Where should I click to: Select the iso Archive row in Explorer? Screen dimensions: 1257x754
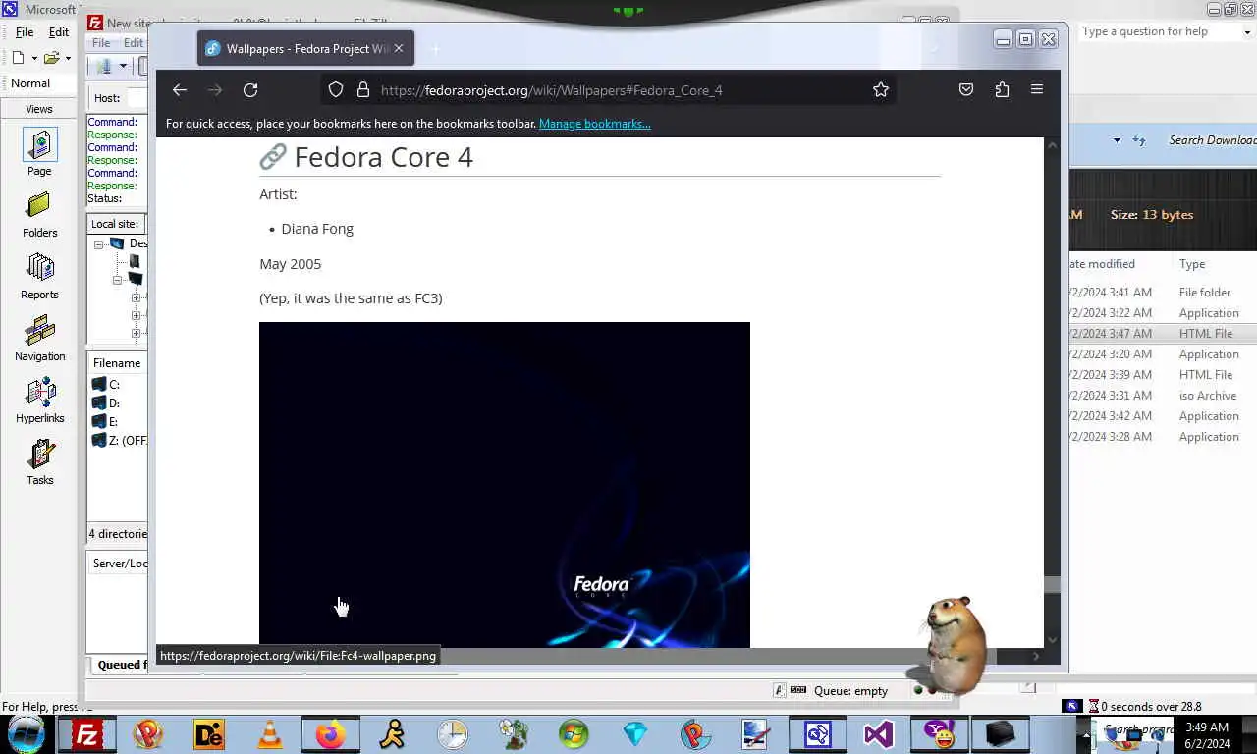(x=1163, y=396)
